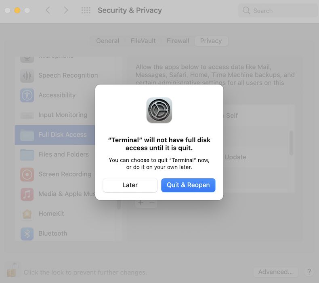
Task: Switch to the General tab
Action: 108,41
